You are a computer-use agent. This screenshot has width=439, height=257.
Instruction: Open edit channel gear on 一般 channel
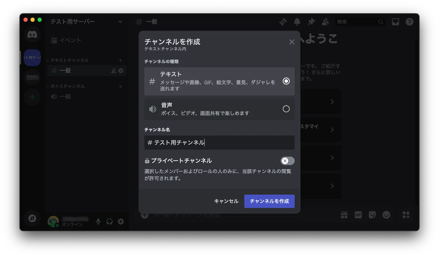121,71
